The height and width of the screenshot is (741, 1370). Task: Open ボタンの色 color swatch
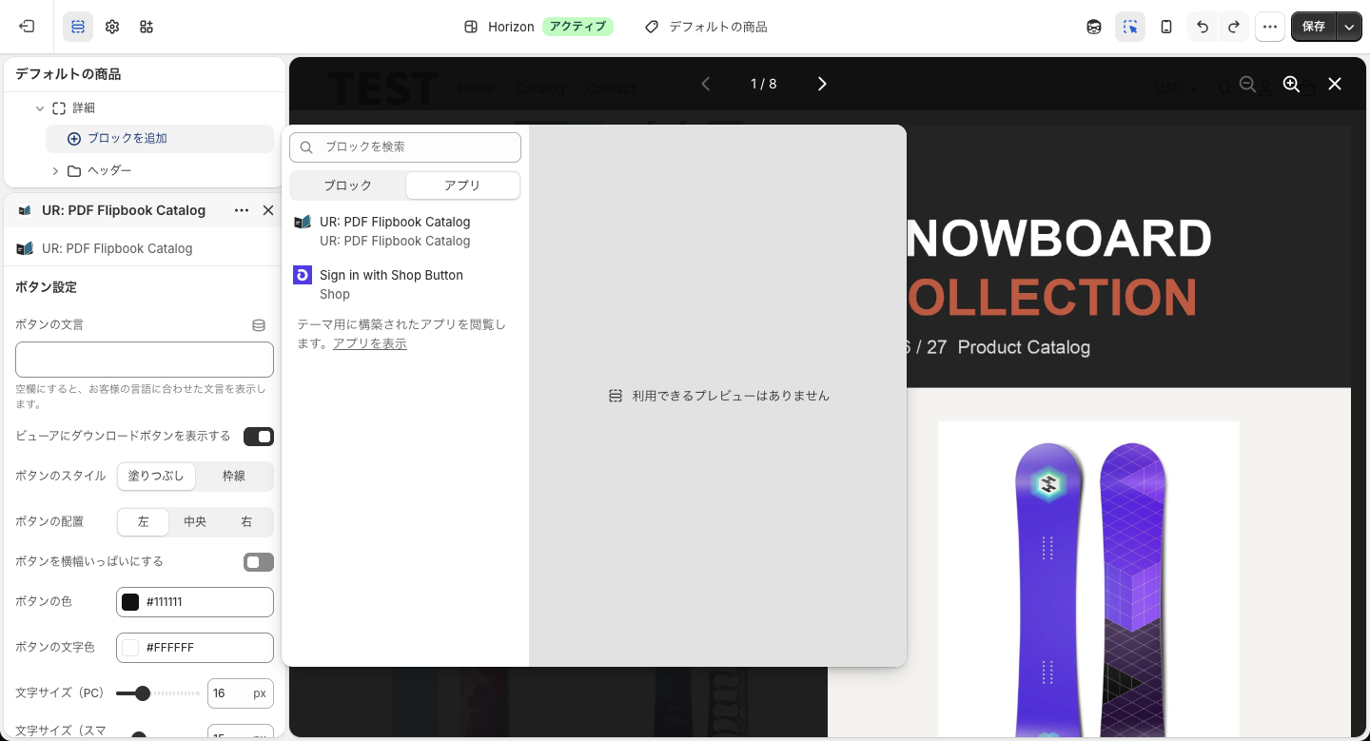pyautogui.click(x=130, y=602)
